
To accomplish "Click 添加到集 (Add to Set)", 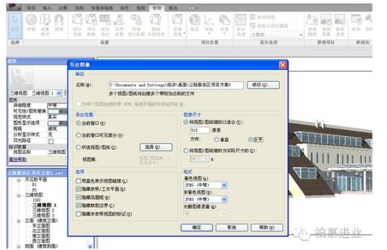I will [x=263, y=17].
